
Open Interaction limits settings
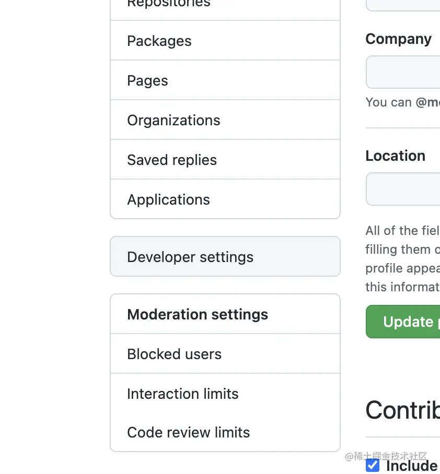coord(182,394)
